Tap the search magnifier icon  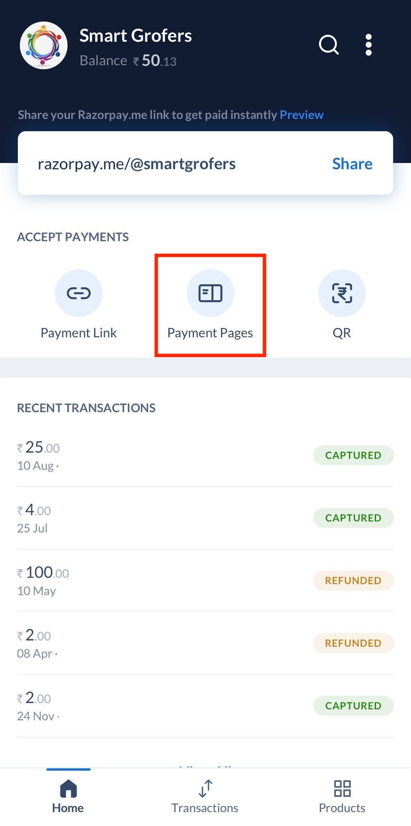click(x=329, y=45)
